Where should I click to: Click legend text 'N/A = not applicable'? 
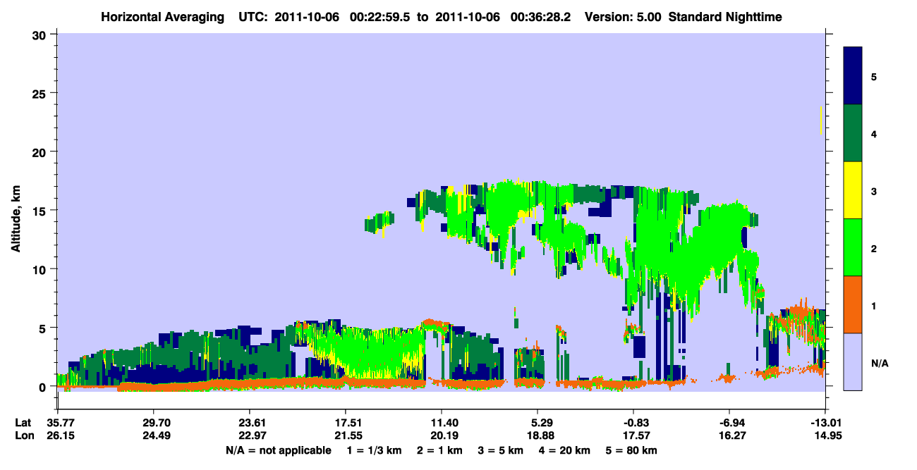pyautogui.click(x=278, y=450)
